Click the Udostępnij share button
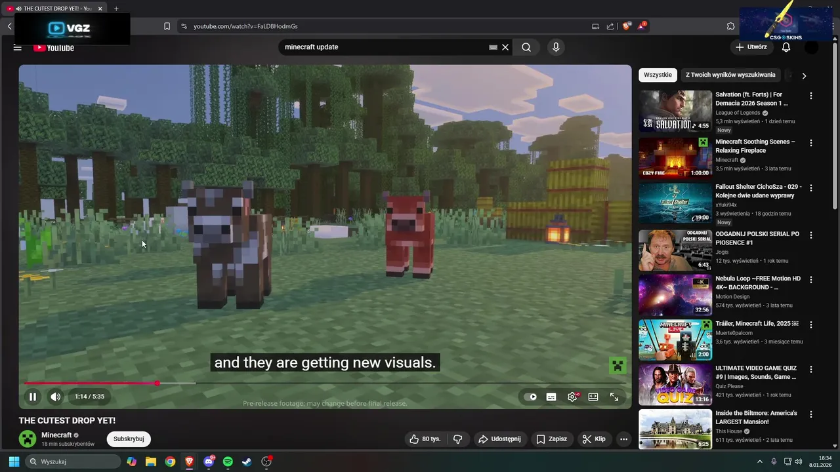The height and width of the screenshot is (472, 840). click(499, 439)
